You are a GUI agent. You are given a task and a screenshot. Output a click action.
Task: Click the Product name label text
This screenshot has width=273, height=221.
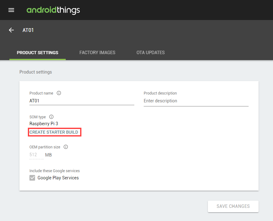tap(41, 93)
